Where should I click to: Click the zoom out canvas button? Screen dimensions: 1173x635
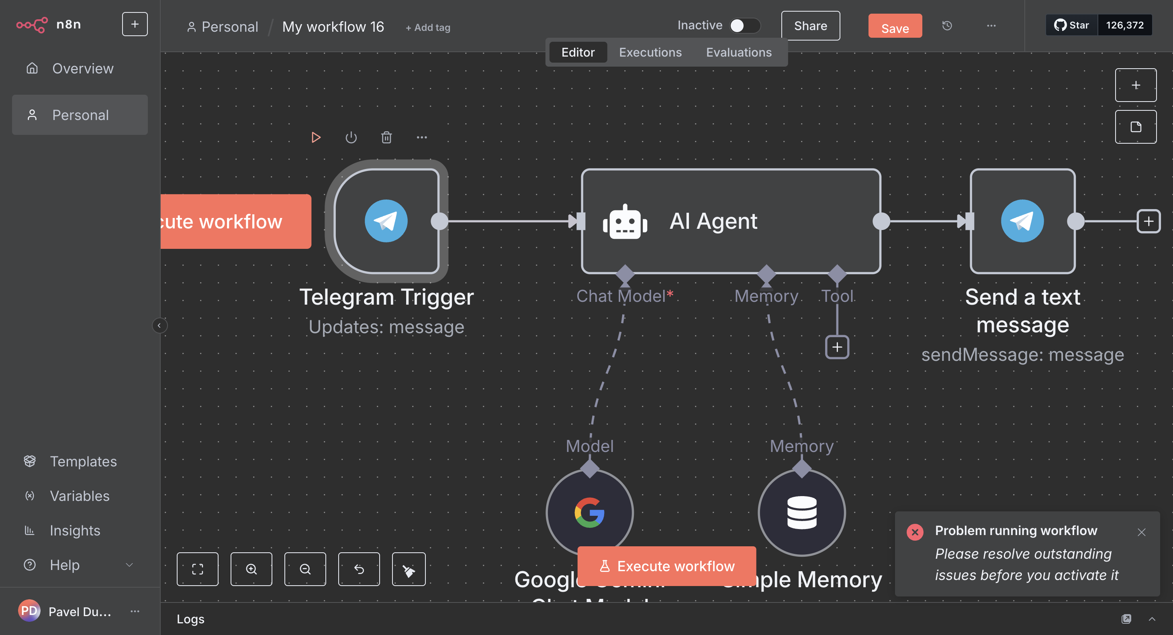pyautogui.click(x=305, y=569)
